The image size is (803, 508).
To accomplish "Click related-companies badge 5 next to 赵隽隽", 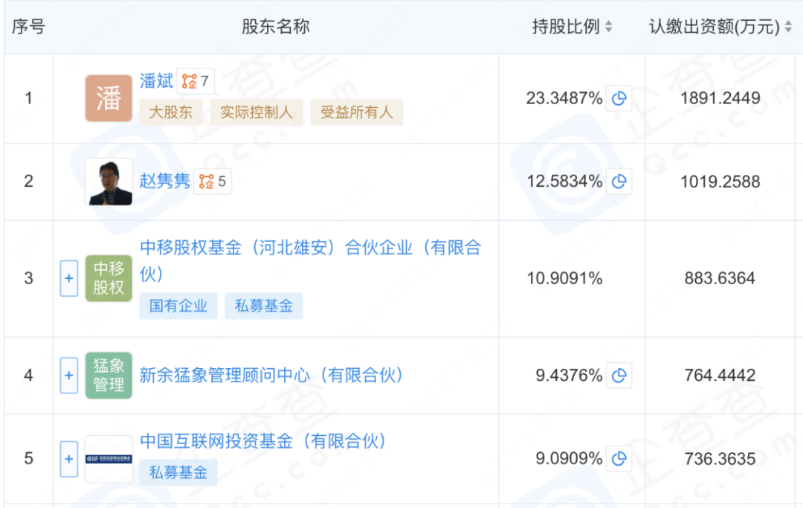I will click(x=213, y=181).
